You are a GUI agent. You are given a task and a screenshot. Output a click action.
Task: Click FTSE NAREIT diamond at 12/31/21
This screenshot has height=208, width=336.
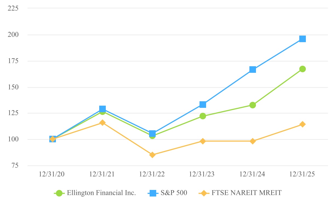(102, 123)
